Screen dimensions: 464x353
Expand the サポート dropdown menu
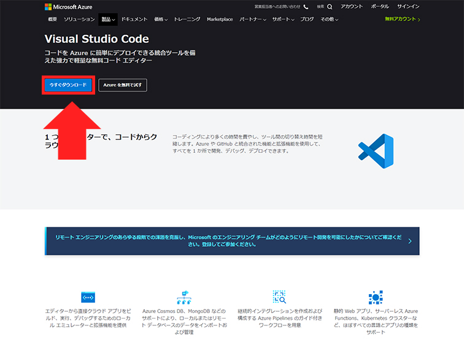(283, 19)
